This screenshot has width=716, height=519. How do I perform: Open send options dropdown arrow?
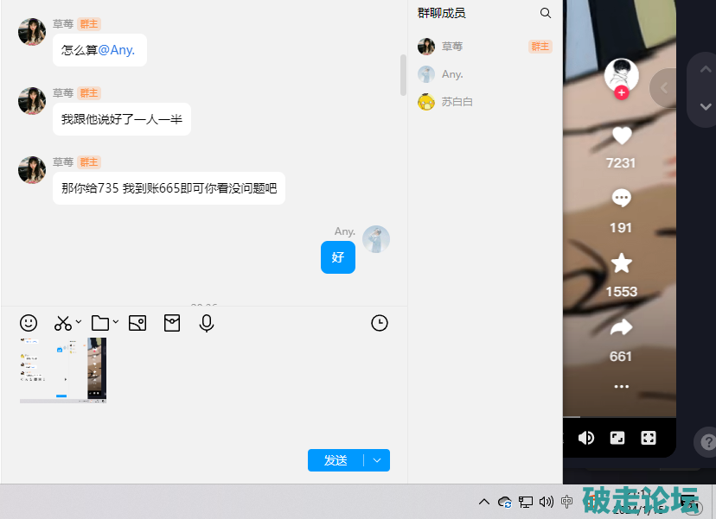(377, 460)
